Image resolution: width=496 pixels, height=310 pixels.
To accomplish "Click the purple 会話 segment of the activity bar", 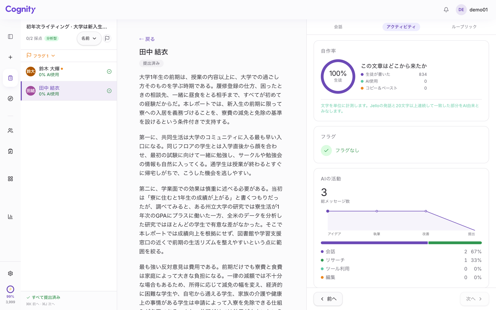I will pos(374,243).
